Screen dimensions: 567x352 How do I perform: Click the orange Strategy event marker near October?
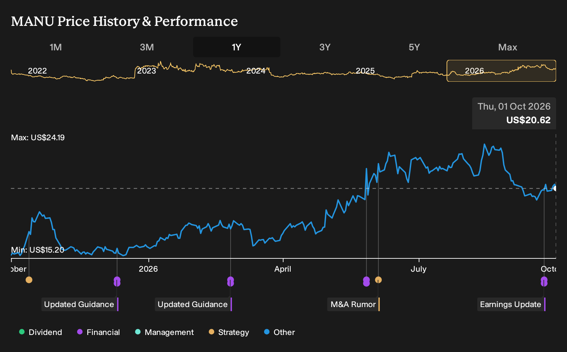29,280
